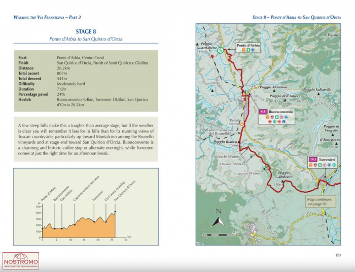Click the Nostromo logo
Viewport: 355px width, 272px height.
tap(21, 261)
